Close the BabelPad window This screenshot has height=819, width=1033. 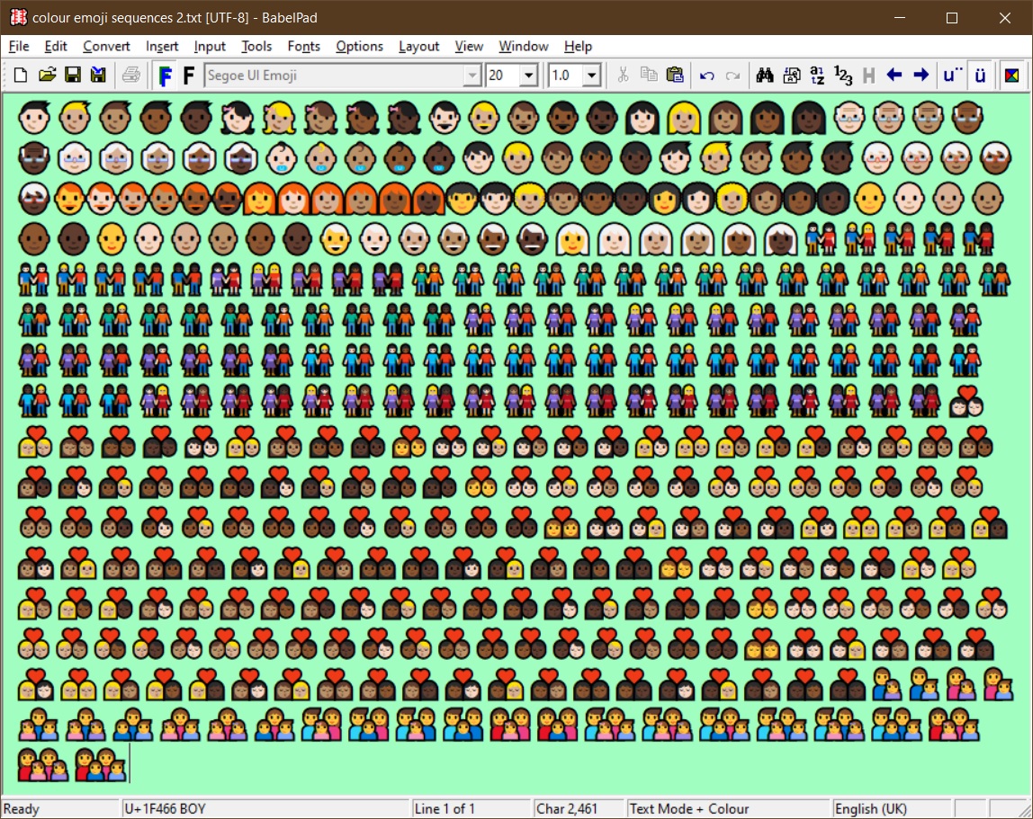point(1005,18)
